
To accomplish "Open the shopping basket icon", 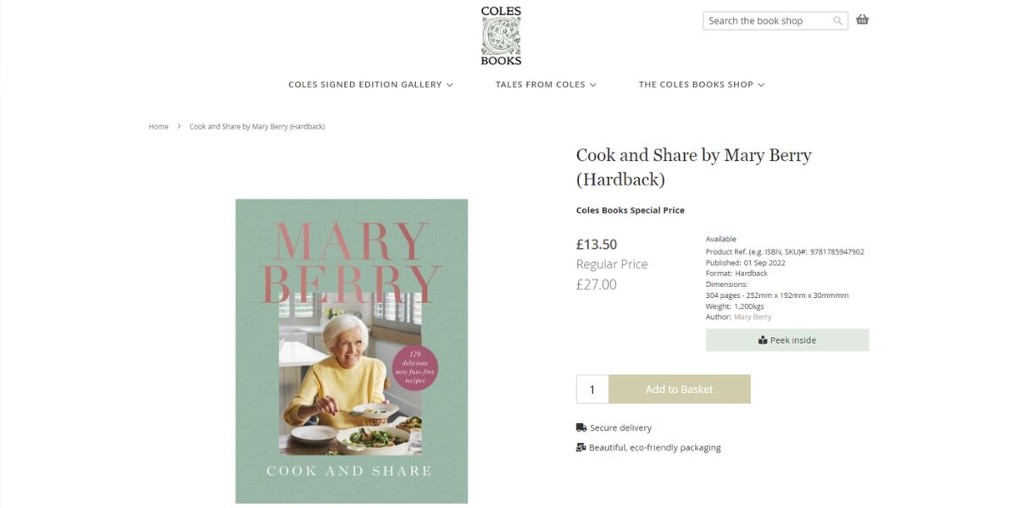I will (862, 19).
